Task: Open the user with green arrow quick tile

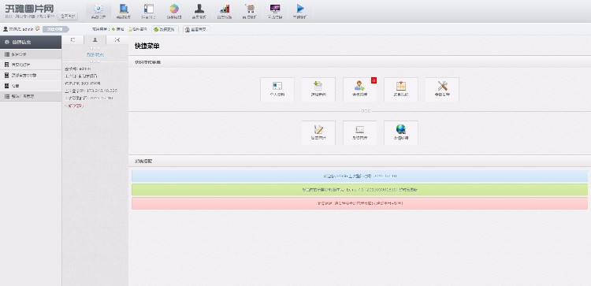Action: [359, 89]
